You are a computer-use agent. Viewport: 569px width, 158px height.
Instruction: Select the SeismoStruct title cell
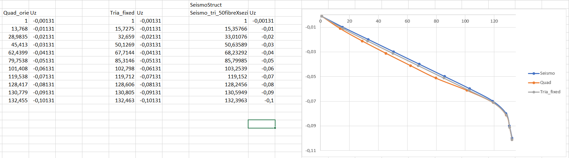tap(218, 5)
